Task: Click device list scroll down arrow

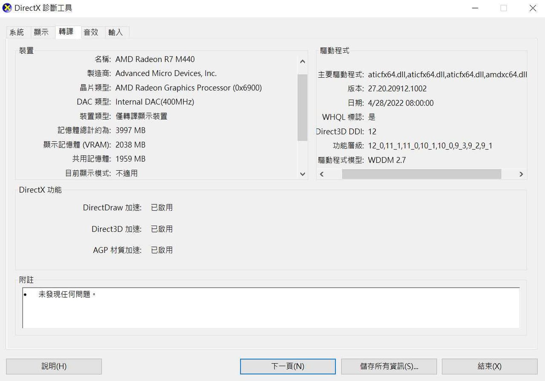Action: pyautogui.click(x=303, y=174)
